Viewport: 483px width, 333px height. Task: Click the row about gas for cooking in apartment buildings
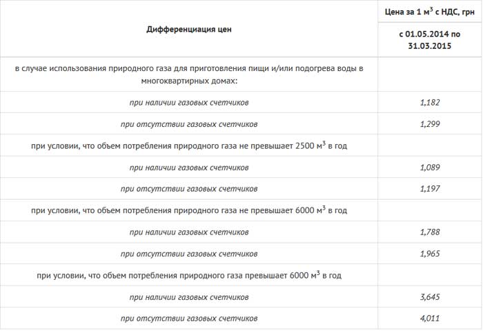point(189,75)
